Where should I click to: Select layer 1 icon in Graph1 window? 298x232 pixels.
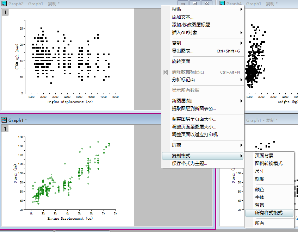(6, 129)
